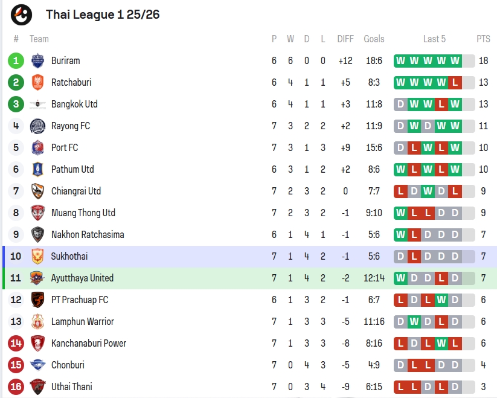Click the Buriram club crest

(37, 61)
